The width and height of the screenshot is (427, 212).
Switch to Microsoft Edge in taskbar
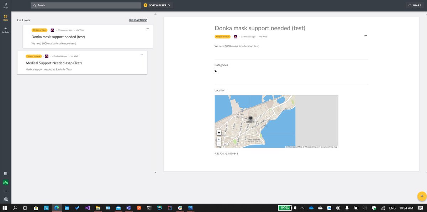[57, 208]
